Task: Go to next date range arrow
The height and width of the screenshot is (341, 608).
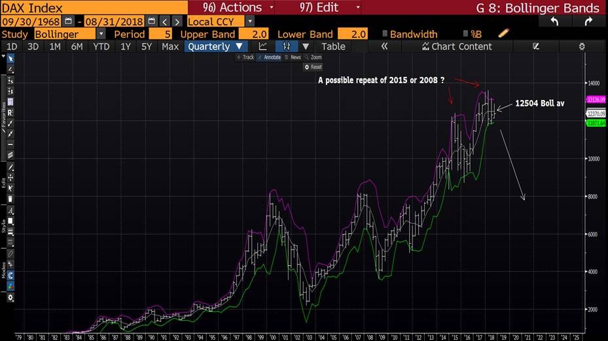Action: click(177, 22)
